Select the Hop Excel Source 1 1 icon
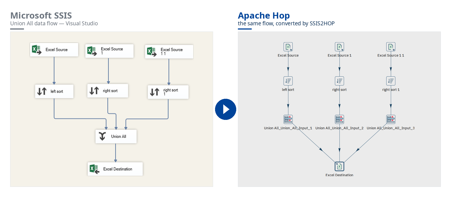 click(391, 47)
